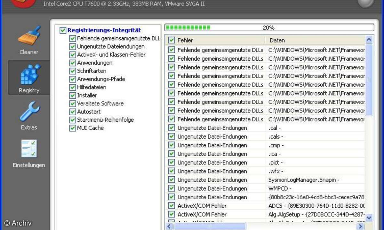Click the horizontal scroll right arrow
The height and width of the screenshot is (230, 384).
pos(361,226)
